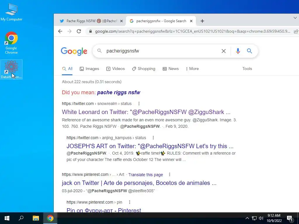
Task: Select the All results tab
Action: (x=67, y=69)
